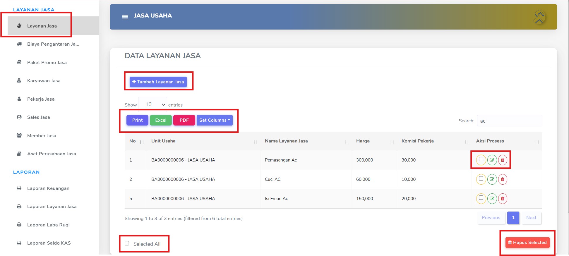This screenshot has width=569, height=256.
Task: Click the Search input field
Action: (x=510, y=121)
